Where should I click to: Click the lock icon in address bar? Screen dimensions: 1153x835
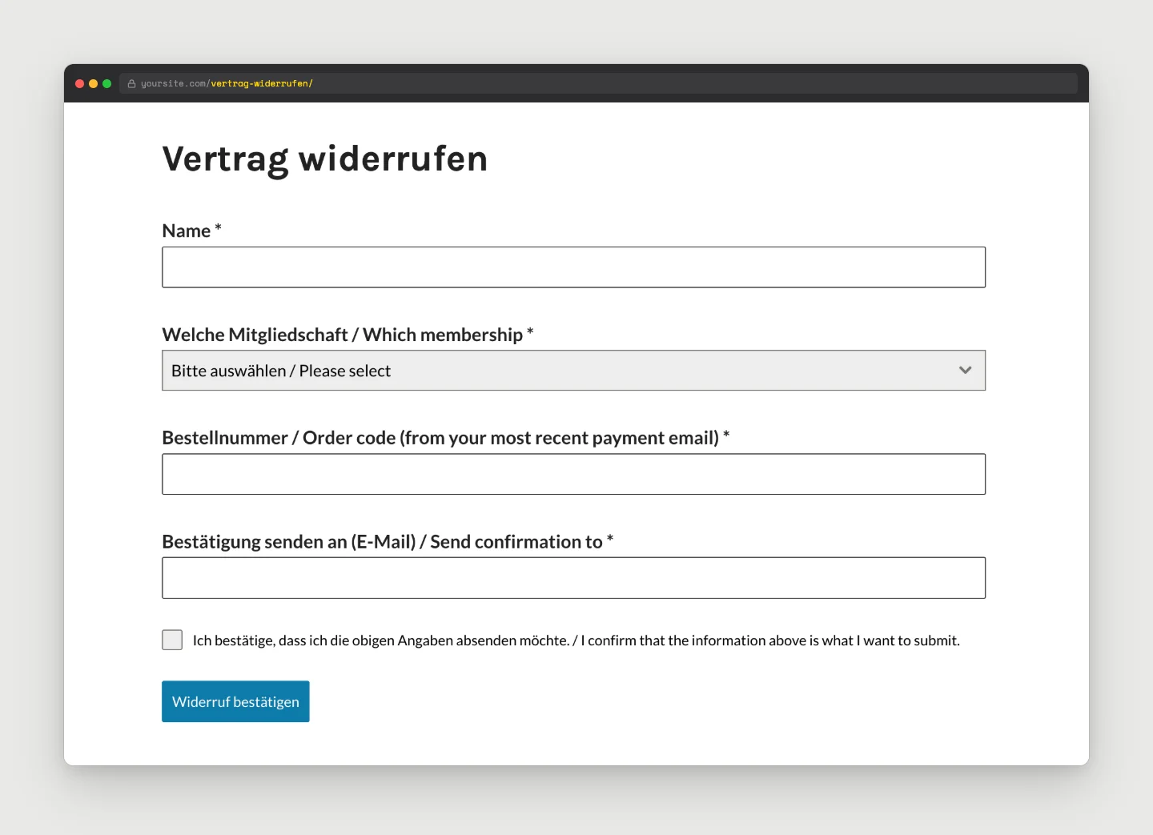pyautogui.click(x=131, y=83)
